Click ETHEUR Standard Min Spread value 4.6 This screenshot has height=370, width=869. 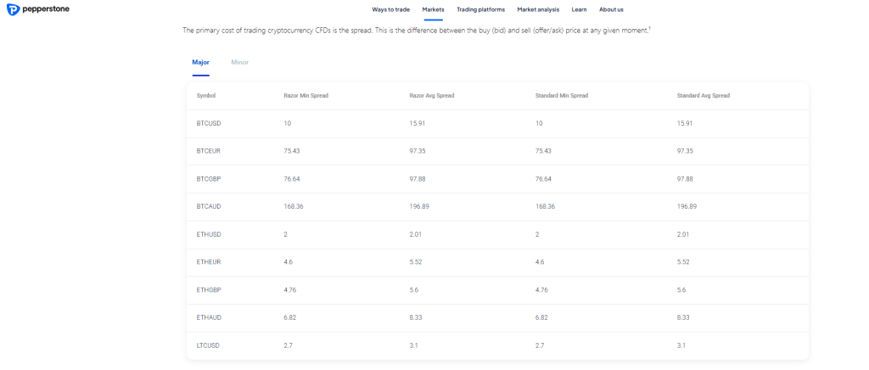tap(541, 262)
